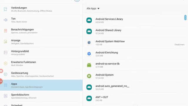The height and width of the screenshot is (106, 188).
Task: Click the 242 KB size text
Action: pos(99,100)
